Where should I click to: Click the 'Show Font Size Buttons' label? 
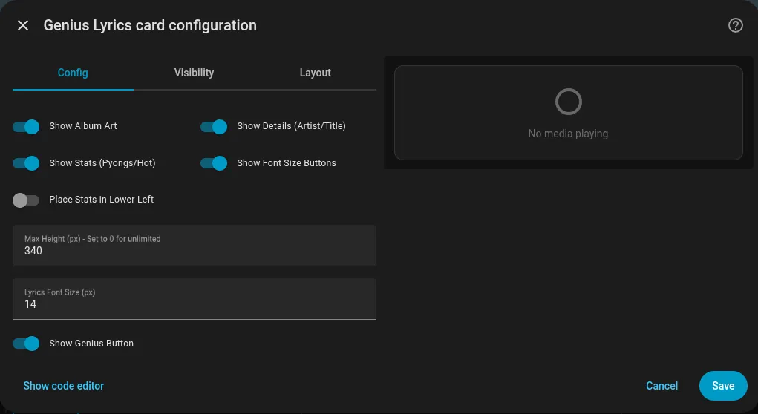pos(287,162)
